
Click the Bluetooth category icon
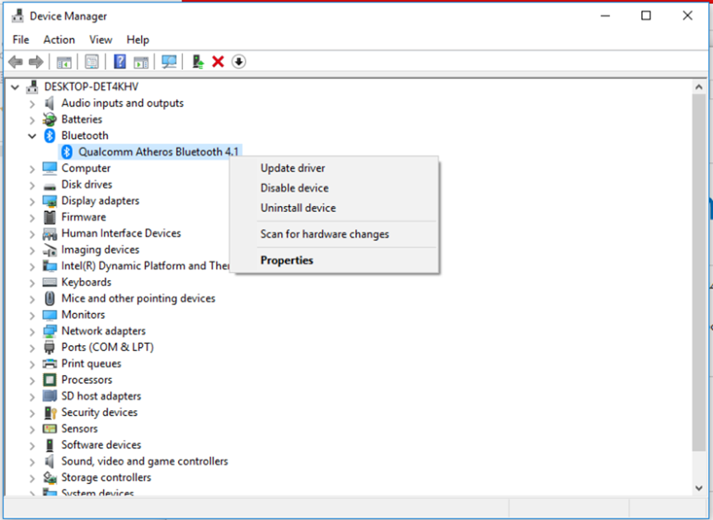pos(49,135)
